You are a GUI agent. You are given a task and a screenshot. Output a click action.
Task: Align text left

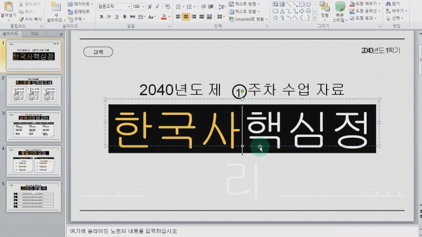click(178, 17)
